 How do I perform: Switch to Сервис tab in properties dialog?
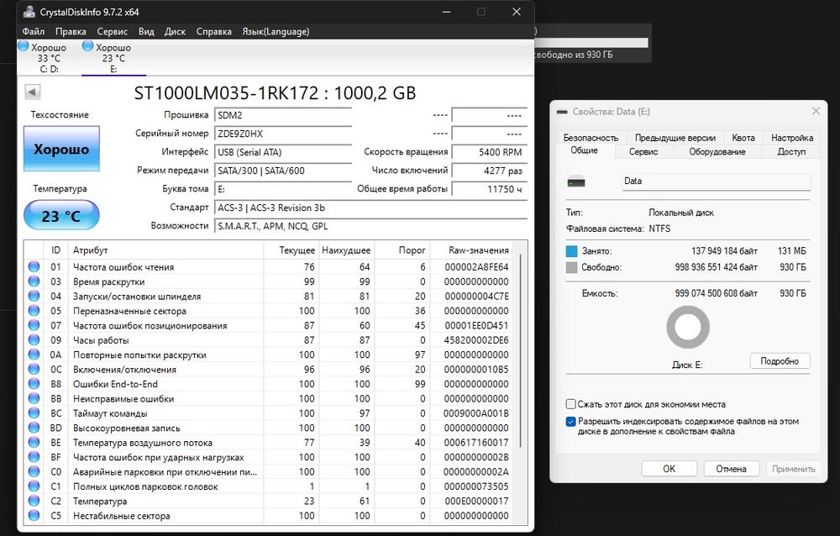(x=643, y=152)
